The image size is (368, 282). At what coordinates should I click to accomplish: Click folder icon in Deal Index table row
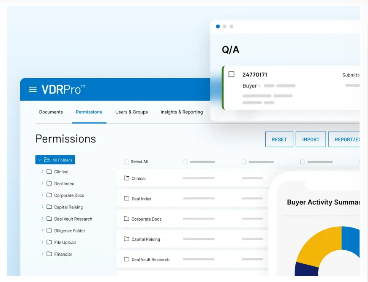[126, 198]
